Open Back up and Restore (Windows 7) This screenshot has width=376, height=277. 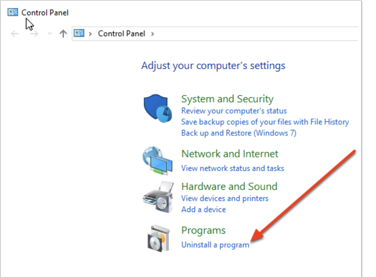pyautogui.click(x=238, y=133)
